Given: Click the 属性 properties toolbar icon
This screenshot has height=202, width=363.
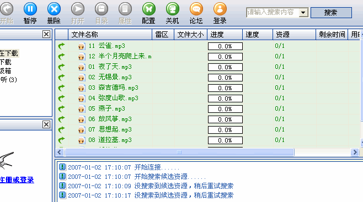Looking at the screenshot, I should tap(125, 9).
